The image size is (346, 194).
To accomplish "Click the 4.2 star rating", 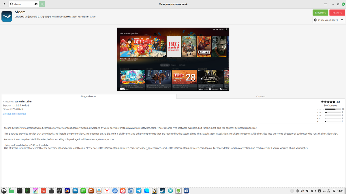I will click(x=330, y=102).
